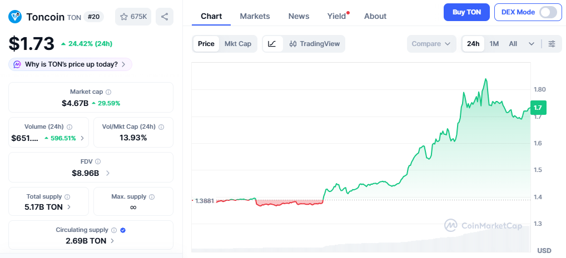566x258 pixels.
Task: Expand Circulating supply details chevron
Action: 112,241
